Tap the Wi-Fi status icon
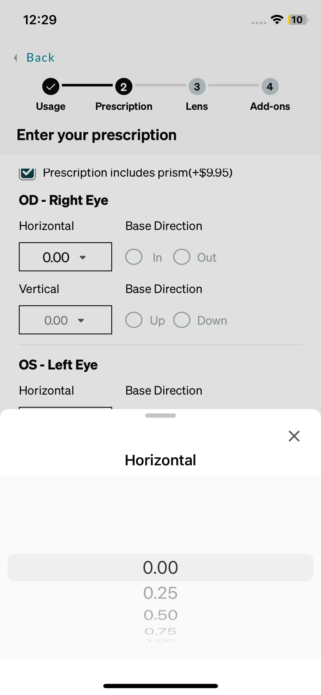321x695 pixels. [x=277, y=20]
